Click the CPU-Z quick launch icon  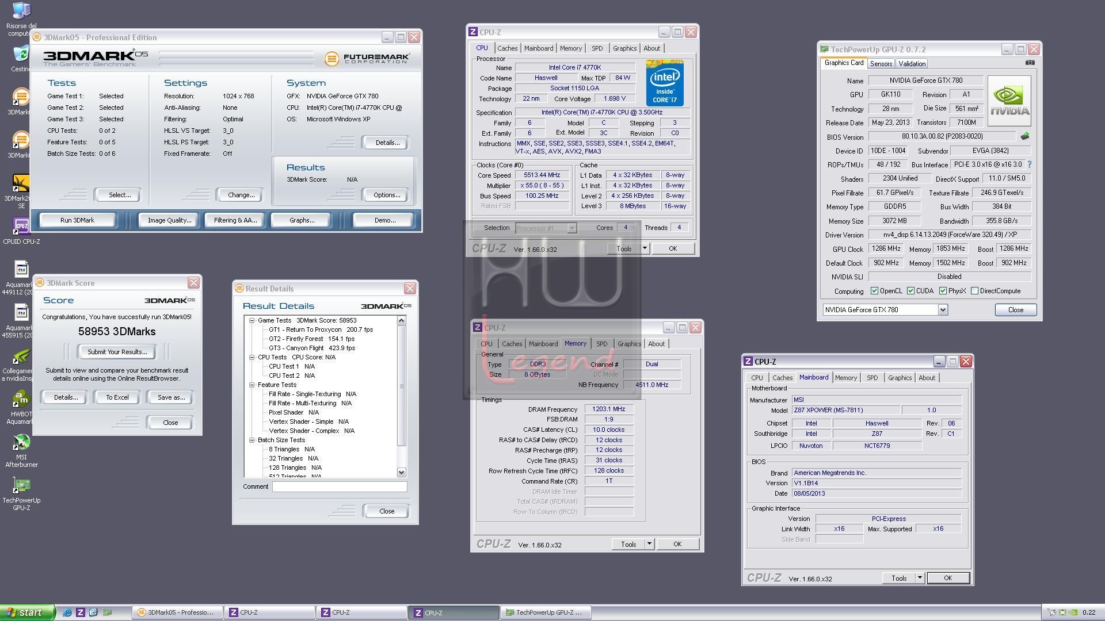tap(81, 612)
